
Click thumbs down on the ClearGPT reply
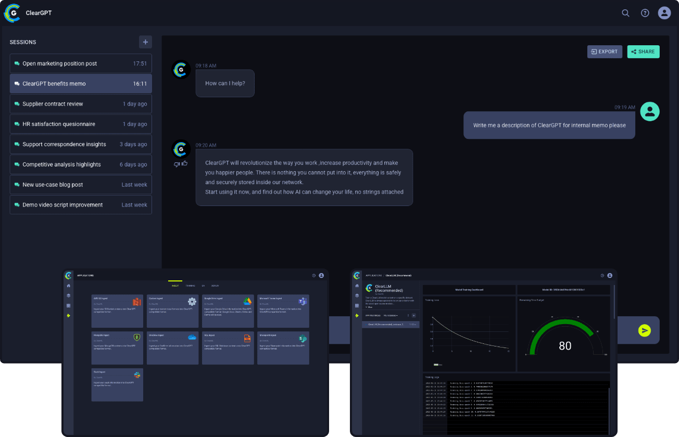(177, 164)
